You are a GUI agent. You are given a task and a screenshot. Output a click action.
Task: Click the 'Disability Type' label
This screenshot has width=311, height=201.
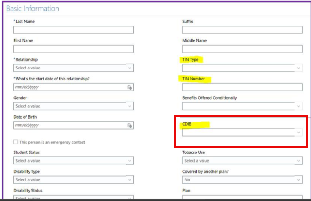tap(27, 172)
